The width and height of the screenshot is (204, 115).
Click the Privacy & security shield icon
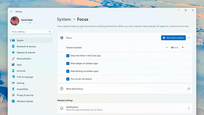pos(13,95)
